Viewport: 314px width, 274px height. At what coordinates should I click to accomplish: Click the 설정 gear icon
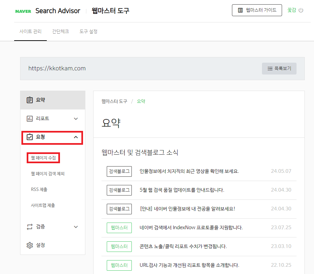pos(30,245)
